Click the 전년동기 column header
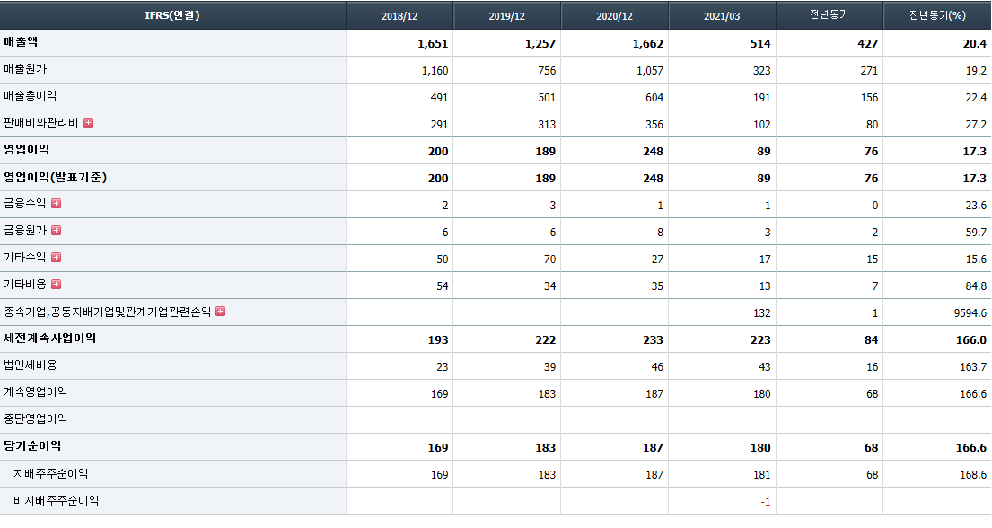The image size is (992, 528). point(830,15)
